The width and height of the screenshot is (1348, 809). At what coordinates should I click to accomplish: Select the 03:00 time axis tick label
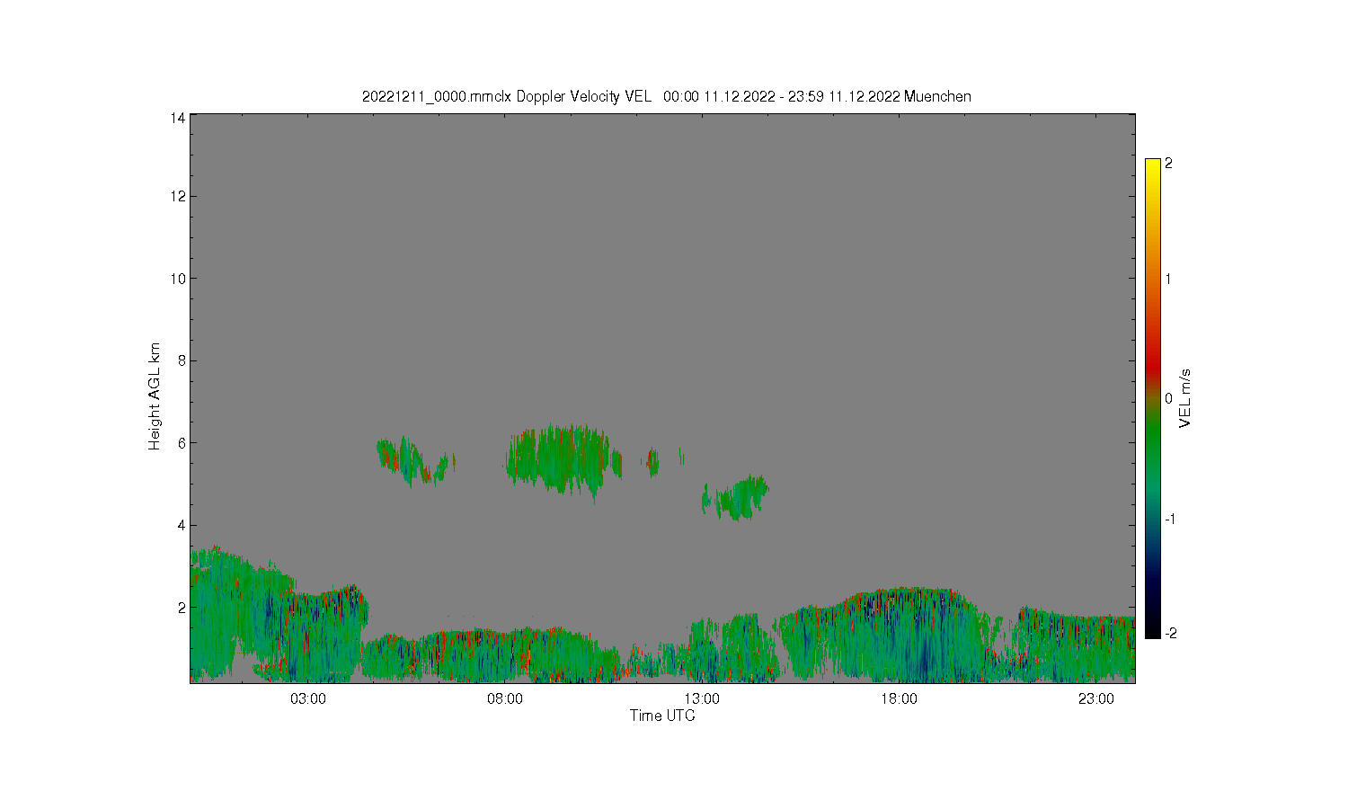(308, 699)
